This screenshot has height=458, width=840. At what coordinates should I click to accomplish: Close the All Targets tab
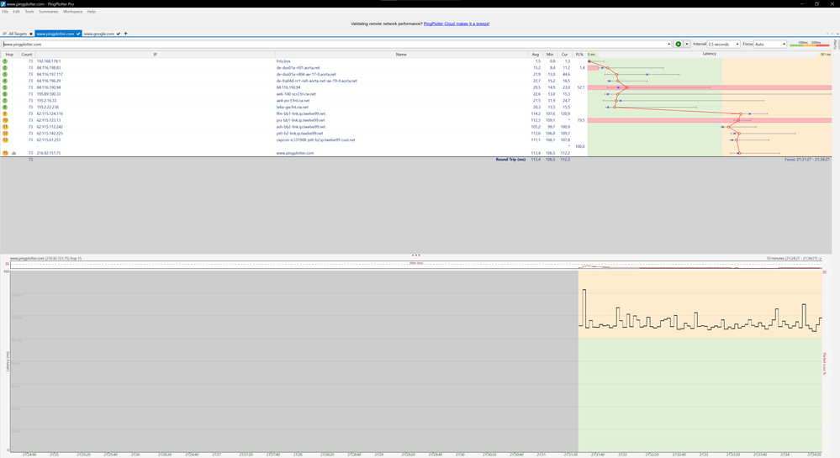click(x=31, y=34)
